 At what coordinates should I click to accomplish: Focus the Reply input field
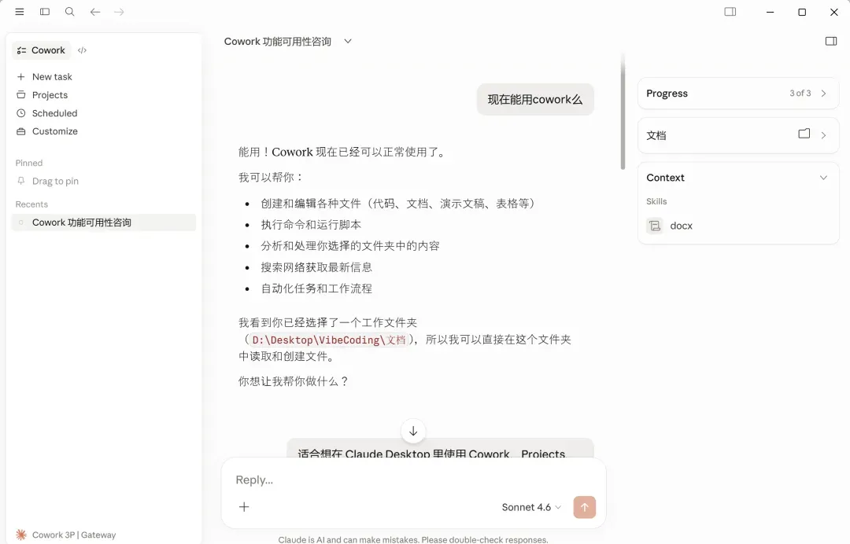point(413,480)
